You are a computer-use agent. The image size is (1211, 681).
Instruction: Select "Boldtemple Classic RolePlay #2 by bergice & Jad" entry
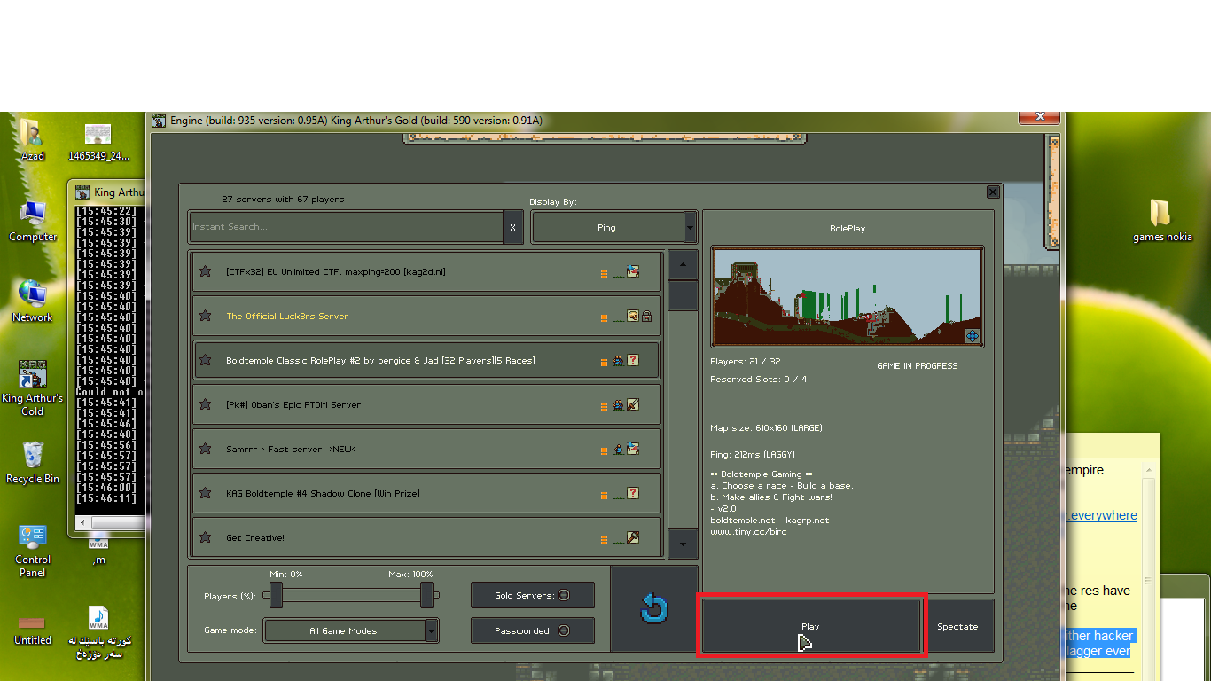click(x=426, y=360)
